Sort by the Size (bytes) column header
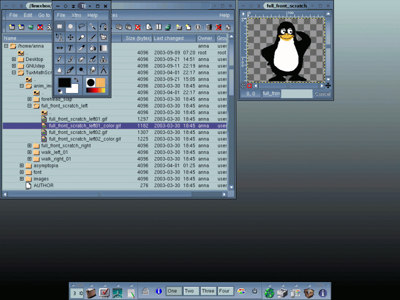400x300 pixels. (137, 38)
